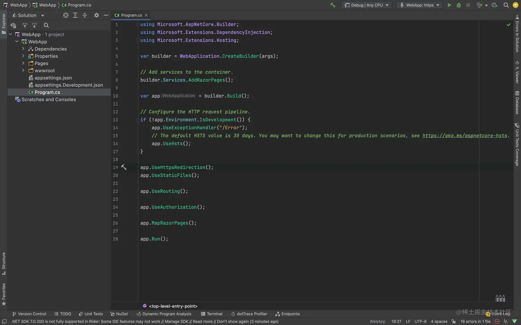This screenshot has width=521, height=325.
Task: Click the upward arrow navigate icon in explorer
Action: tap(25, 25)
